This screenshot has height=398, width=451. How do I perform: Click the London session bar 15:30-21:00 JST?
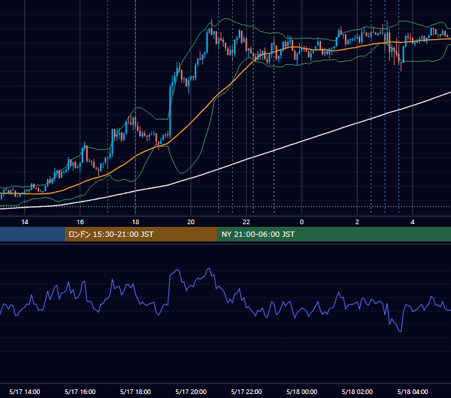141,234
